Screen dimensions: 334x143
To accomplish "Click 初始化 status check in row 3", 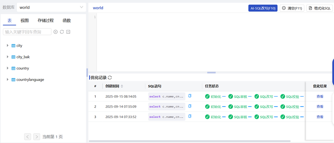I will 207,117.
